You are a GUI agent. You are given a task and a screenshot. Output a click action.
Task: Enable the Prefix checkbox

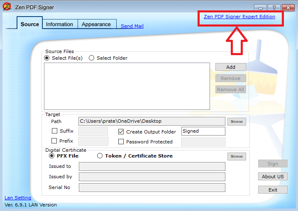click(54, 141)
